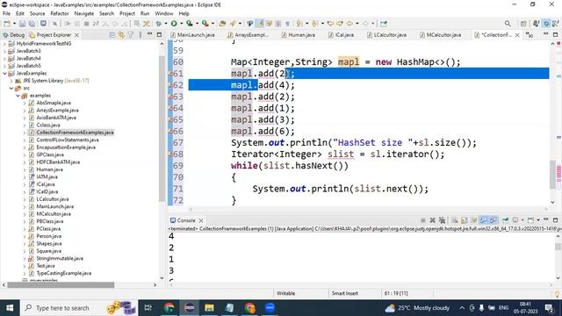The width and height of the screenshot is (562, 316).
Task: Click the Open Perspective icon
Action: 523,24
